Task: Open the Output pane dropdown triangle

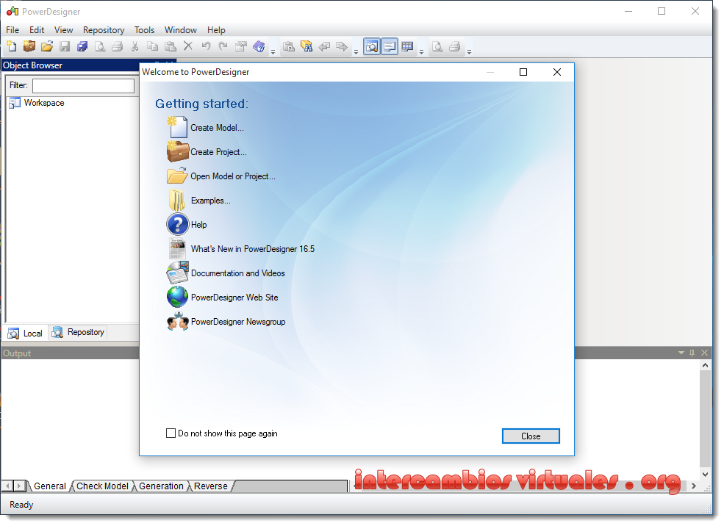Action: 681,353
